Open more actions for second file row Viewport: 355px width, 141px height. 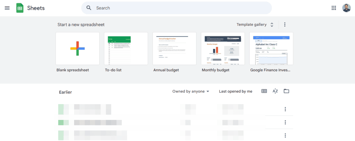(285, 122)
